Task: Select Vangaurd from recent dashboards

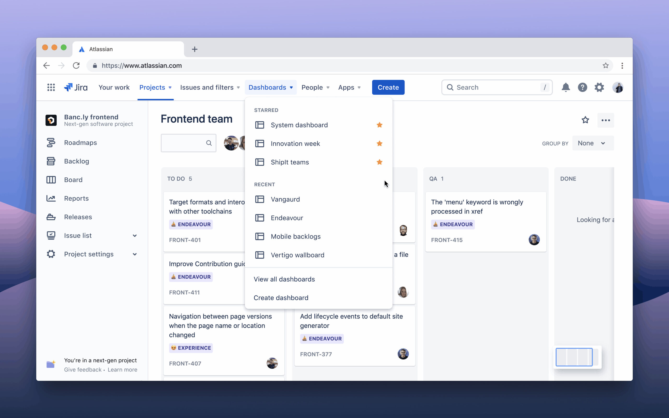Action: pos(285,199)
